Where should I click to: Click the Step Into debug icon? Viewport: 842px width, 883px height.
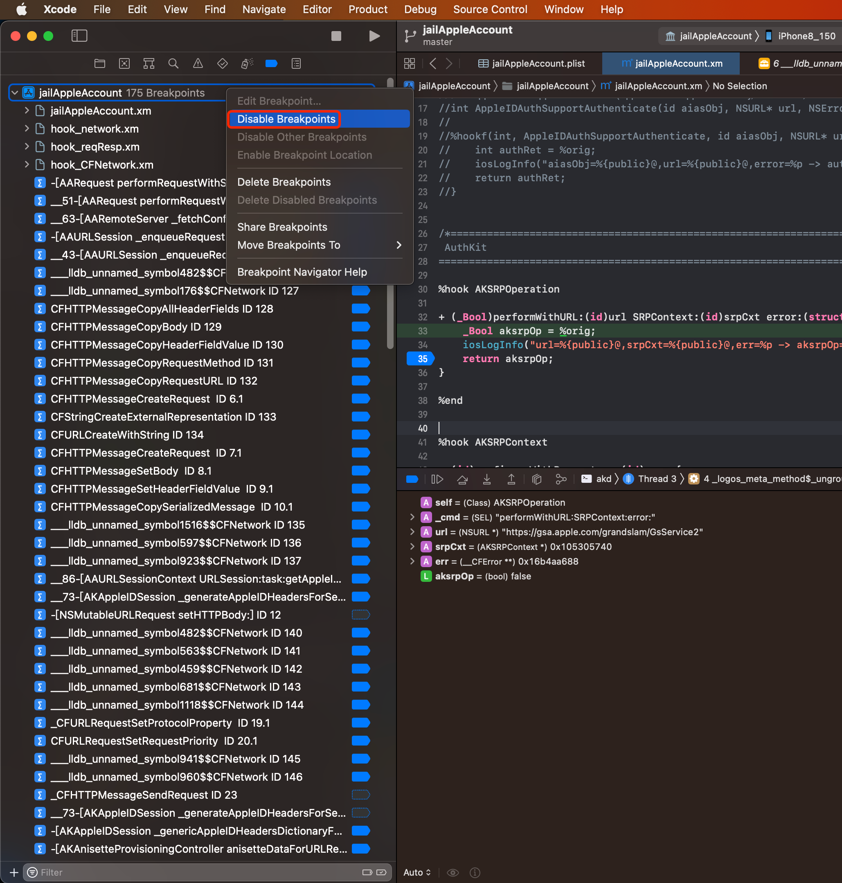(486, 479)
